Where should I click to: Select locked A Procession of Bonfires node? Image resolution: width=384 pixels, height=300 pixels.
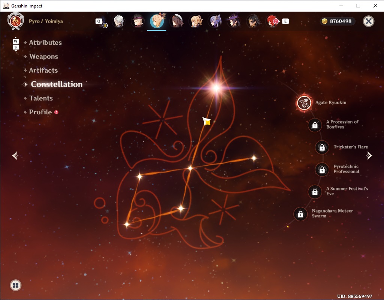(x=315, y=125)
